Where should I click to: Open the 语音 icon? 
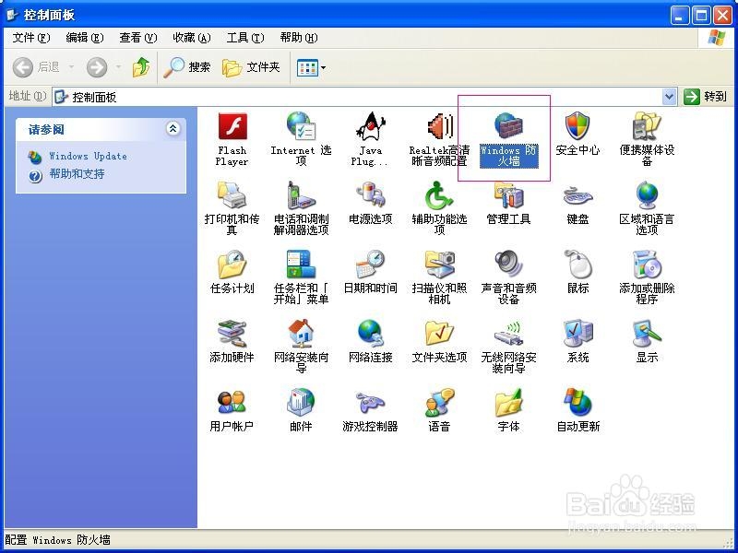(439, 403)
